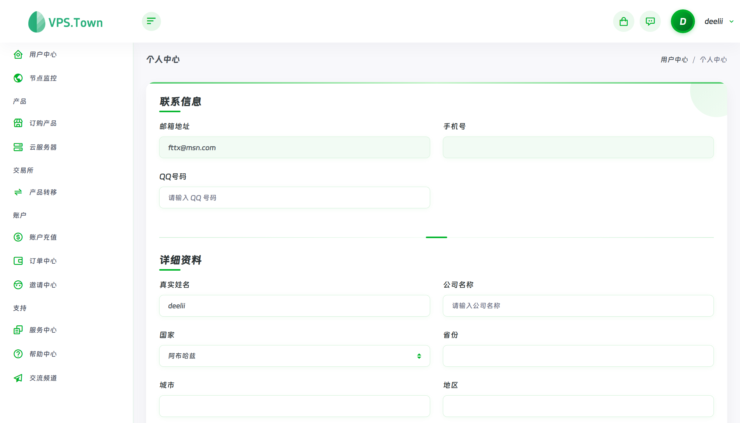Go to 订单中心 in sidebar

coord(43,261)
